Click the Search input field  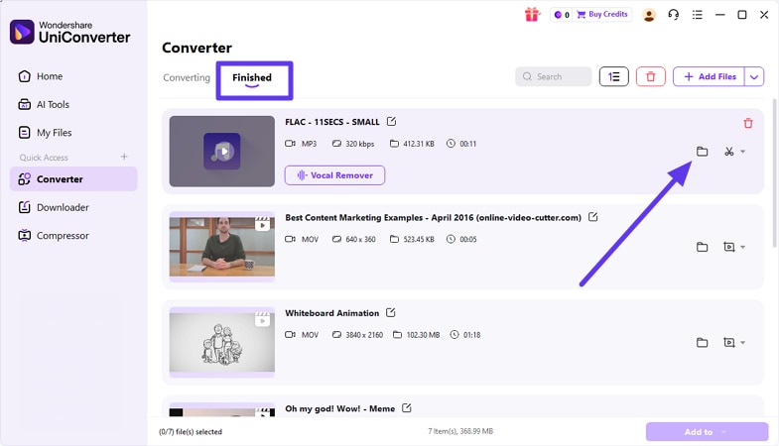pyautogui.click(x=554, y=77)
